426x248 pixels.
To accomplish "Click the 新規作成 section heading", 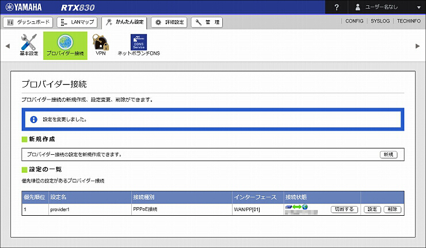I will click(x=42, y=139).
